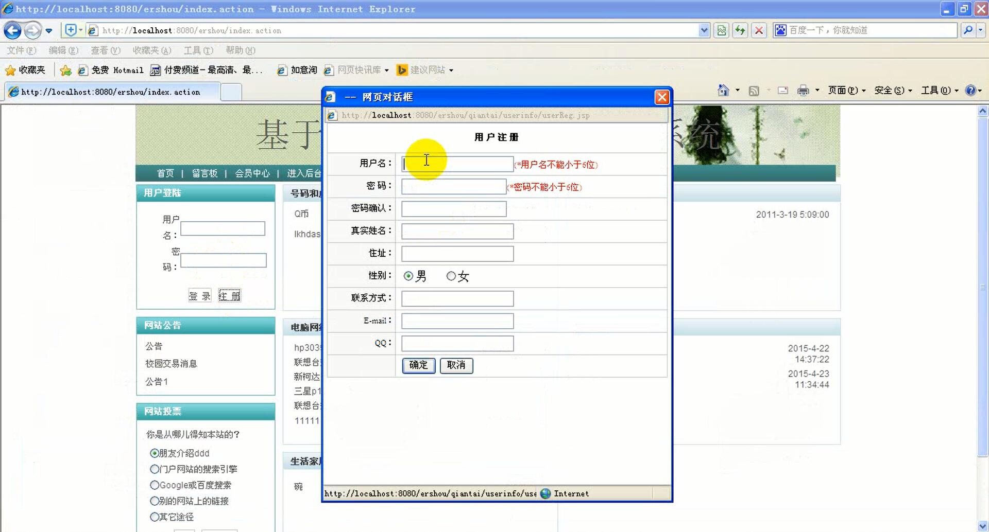This screenshot has width=989, height=532.
Task: Click the 留言板 navigation link
Action: (x=204, y=173)
